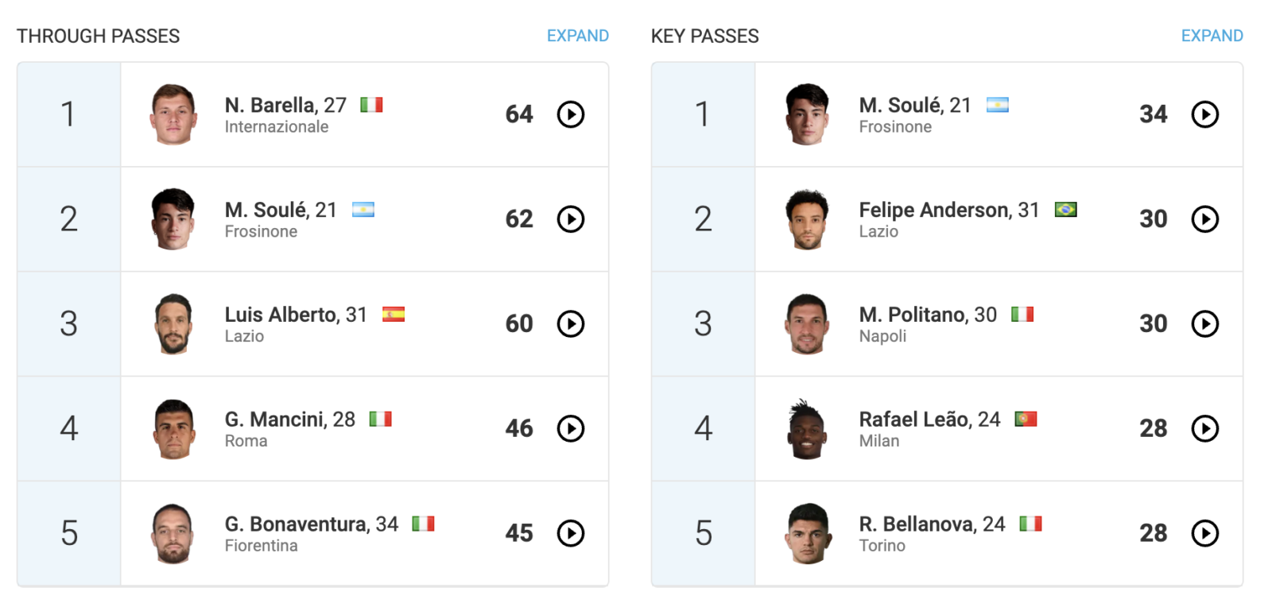Click the Portugal flag beside Rafael Leão

coord(1026,419)
